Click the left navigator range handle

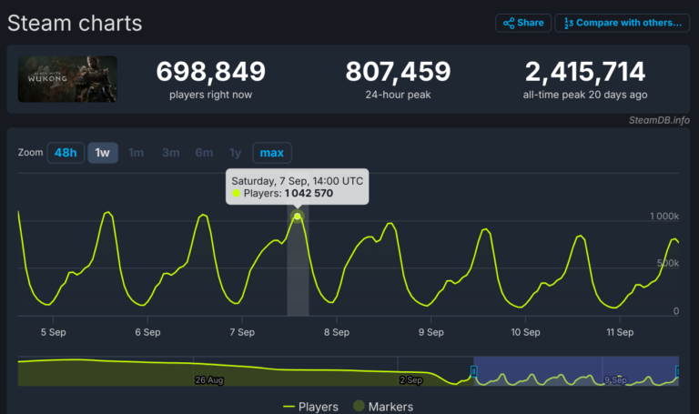coord(473,371)
